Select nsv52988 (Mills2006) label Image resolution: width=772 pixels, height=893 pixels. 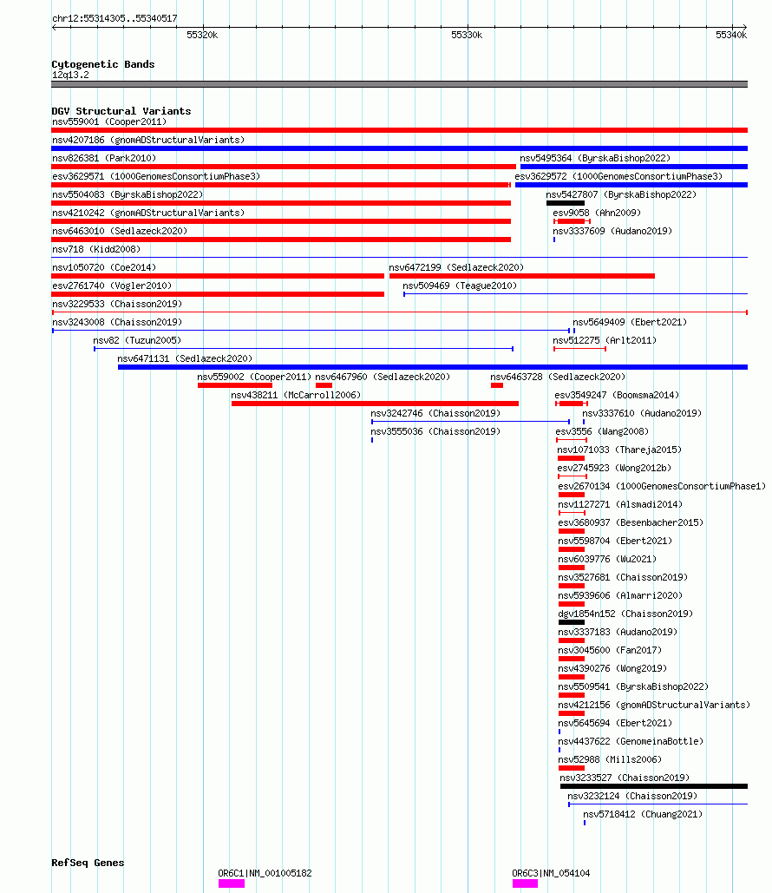pos(610,759)
